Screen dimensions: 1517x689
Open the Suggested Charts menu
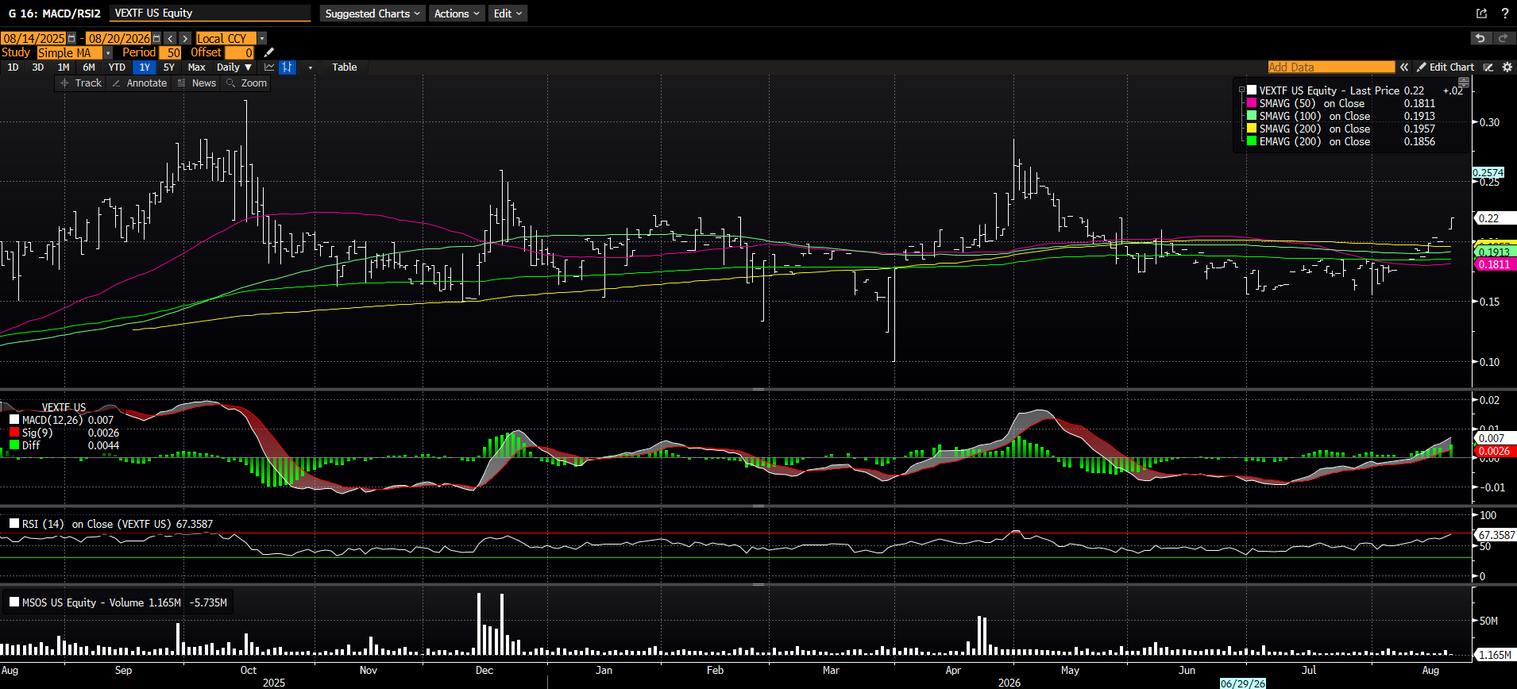click(372, 13)
